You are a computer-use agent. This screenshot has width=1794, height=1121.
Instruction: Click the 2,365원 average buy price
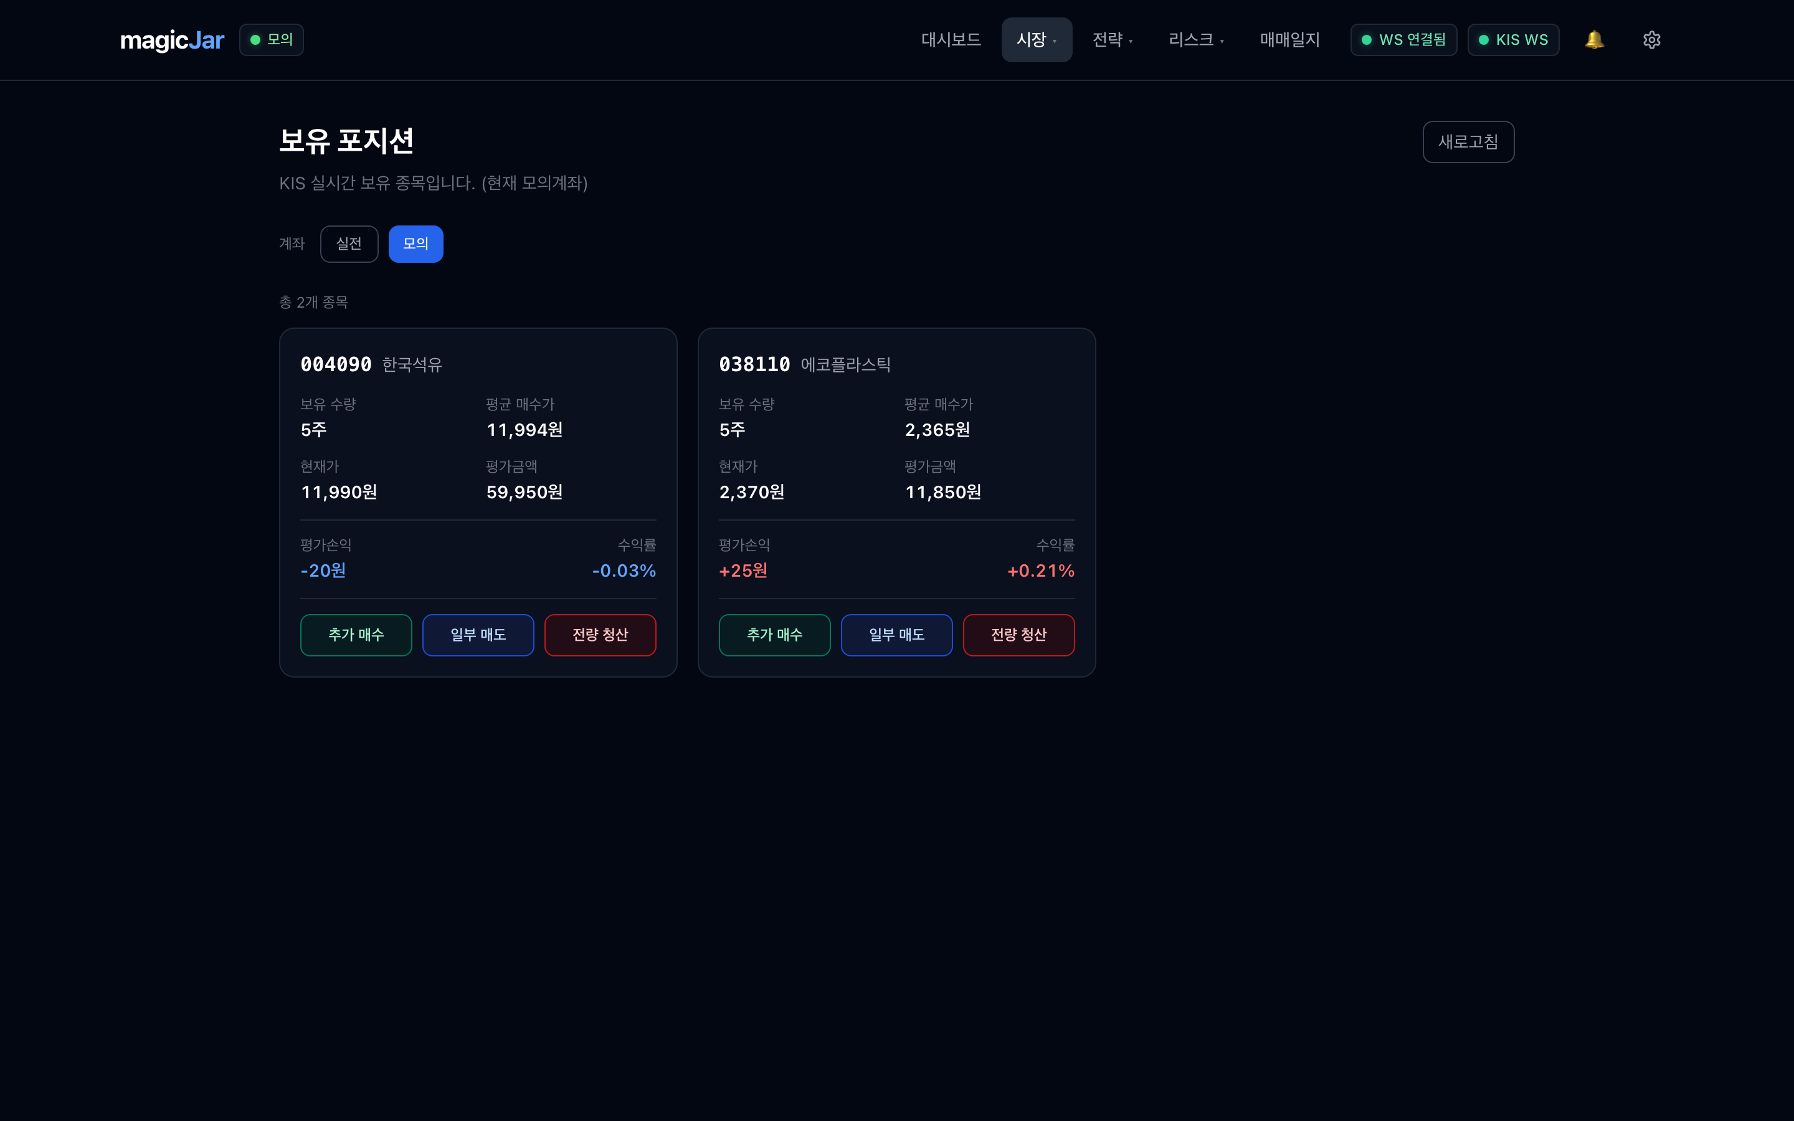(937, 430)
